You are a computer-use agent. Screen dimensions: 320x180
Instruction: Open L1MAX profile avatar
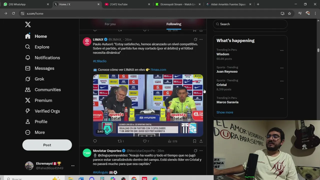[x=87, y=41]
